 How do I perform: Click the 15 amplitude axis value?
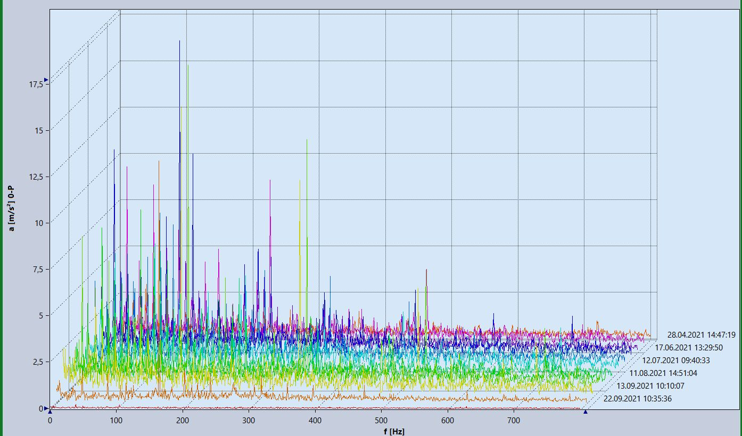(x=40, y=130)
